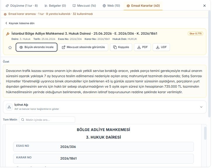The image size is (212, 168).
Task: Select the Emsal Kararlar (40) tab
Action: pyautogui.click(x=143, y=6)
